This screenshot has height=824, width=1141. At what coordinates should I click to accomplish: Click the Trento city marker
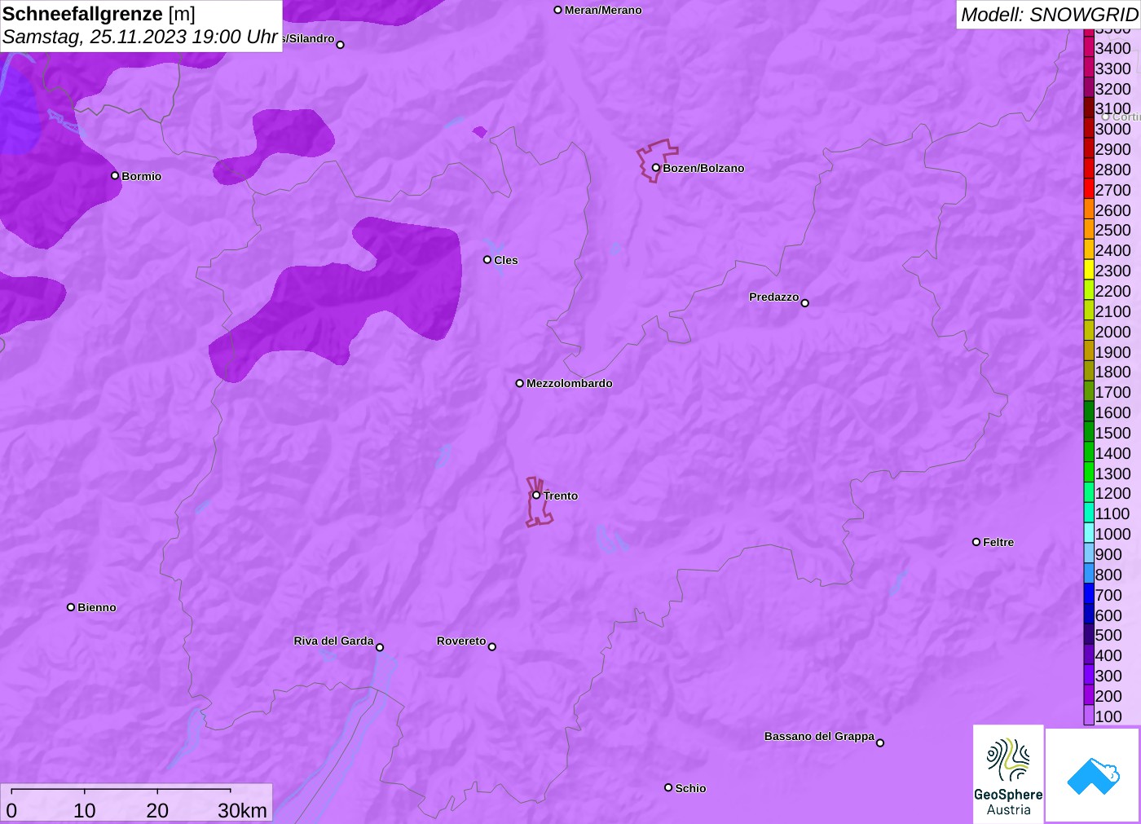[x=536, y=495]
